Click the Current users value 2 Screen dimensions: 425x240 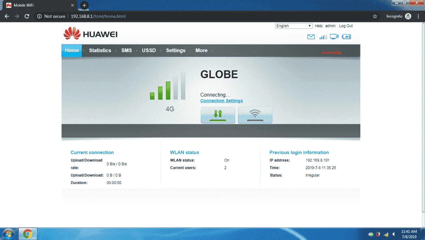point(225,168)
